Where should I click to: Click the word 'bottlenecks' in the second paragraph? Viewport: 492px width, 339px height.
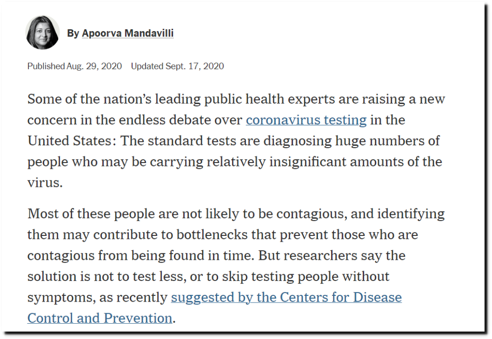[212, 235]
